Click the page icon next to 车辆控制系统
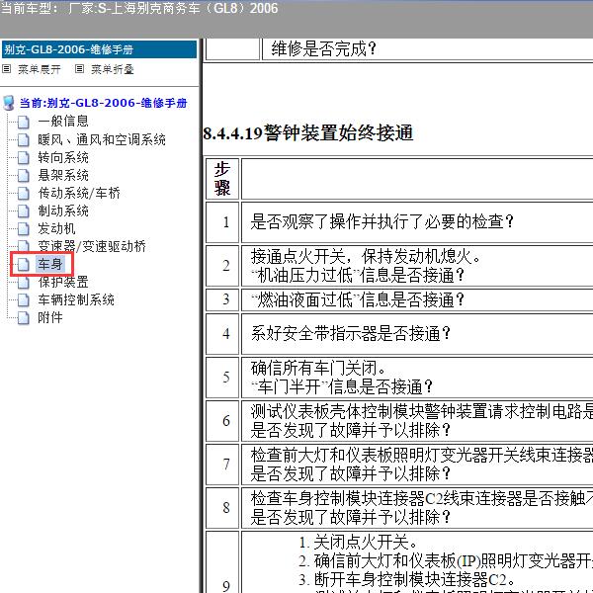This screenshot has width=593, height=593. (23, 299)
